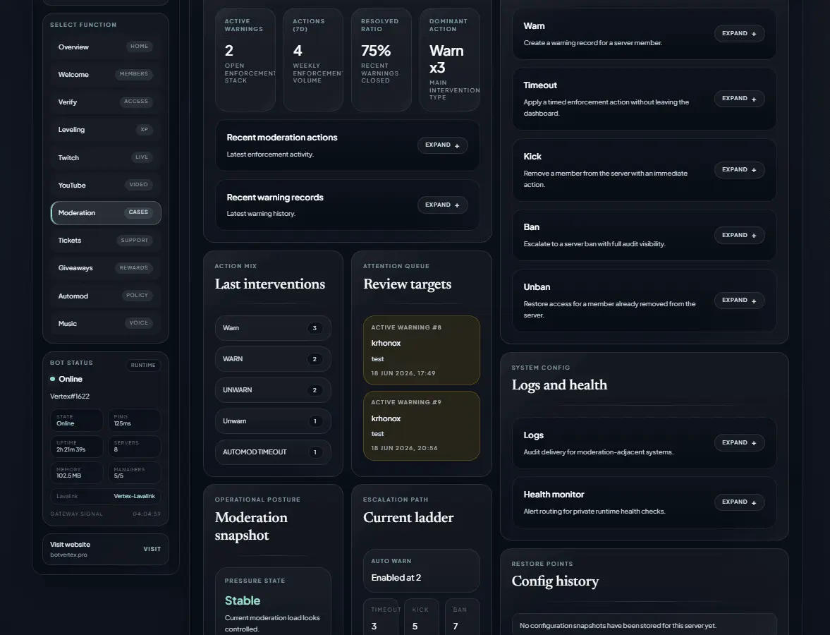
Task: Click the Runtime badge in Bot Status
Action: tap(143, 365)
